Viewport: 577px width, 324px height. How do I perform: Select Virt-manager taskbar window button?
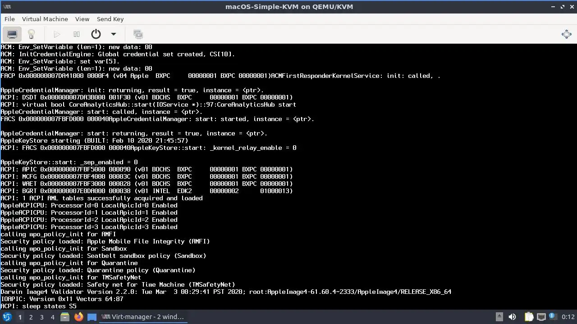[x=143, y=317]
